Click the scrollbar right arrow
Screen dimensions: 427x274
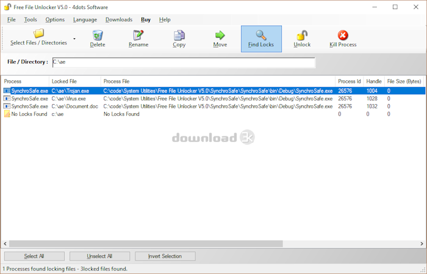tap(422, 244)
